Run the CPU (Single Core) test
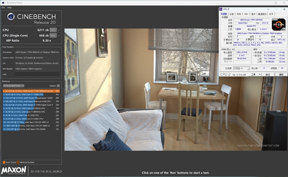Screen dimensions: 288x177 tap(53, 36)
